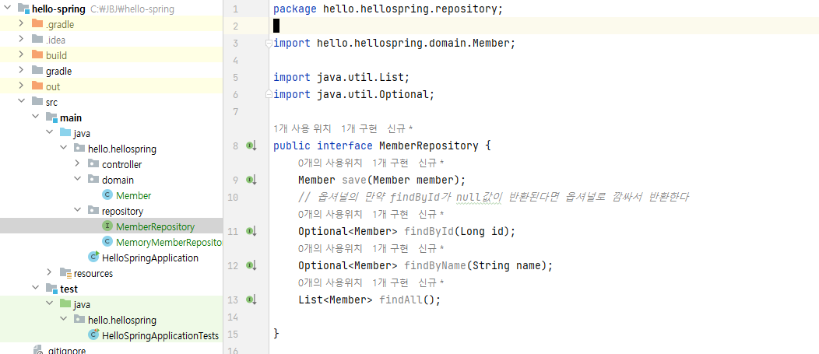Fold imports at line 3 marker
Image resolution: width=819 pixels, height=354 pixels.
click(x=269, y=44)
